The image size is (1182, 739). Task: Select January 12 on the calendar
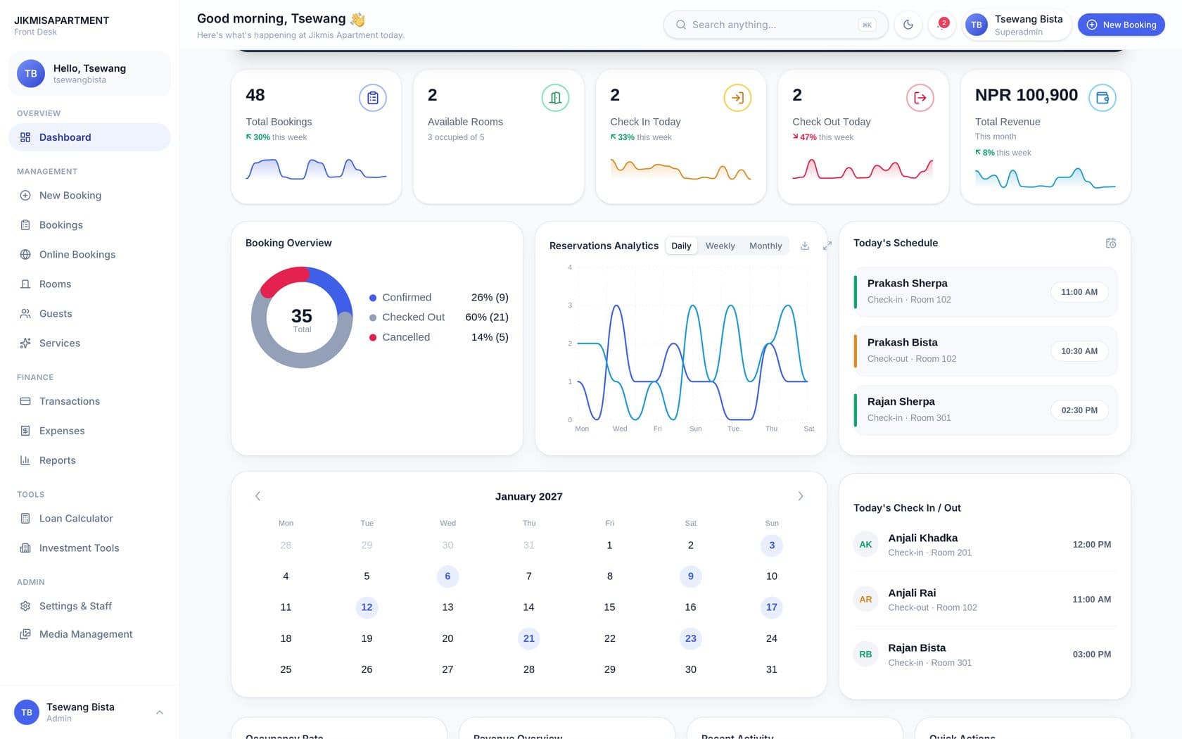367,607
